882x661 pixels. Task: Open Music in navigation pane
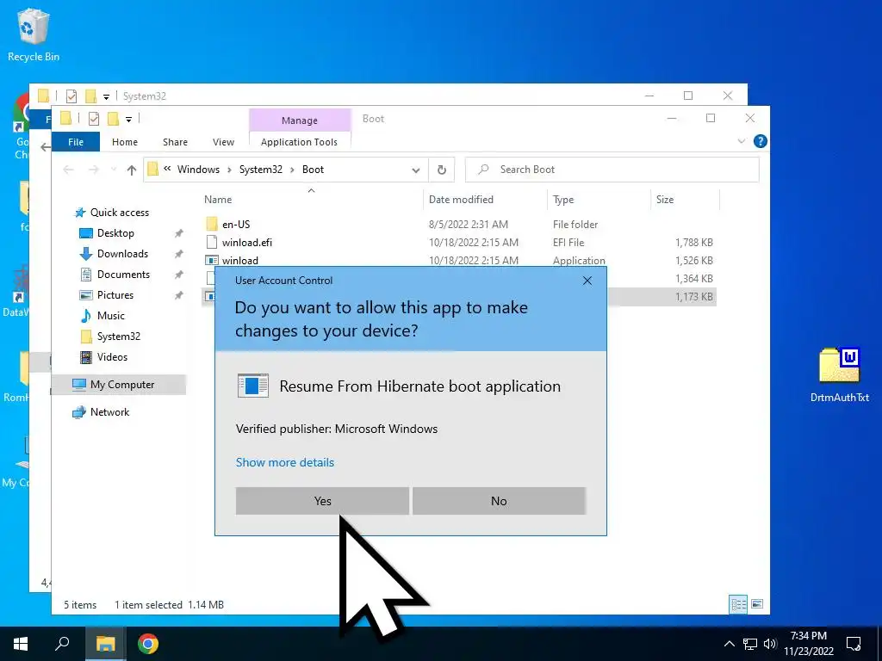pos(111,316)
